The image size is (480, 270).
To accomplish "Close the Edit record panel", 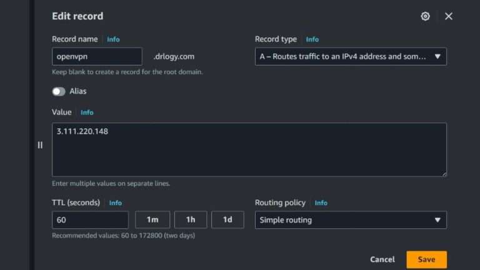I will click(449, 16).
